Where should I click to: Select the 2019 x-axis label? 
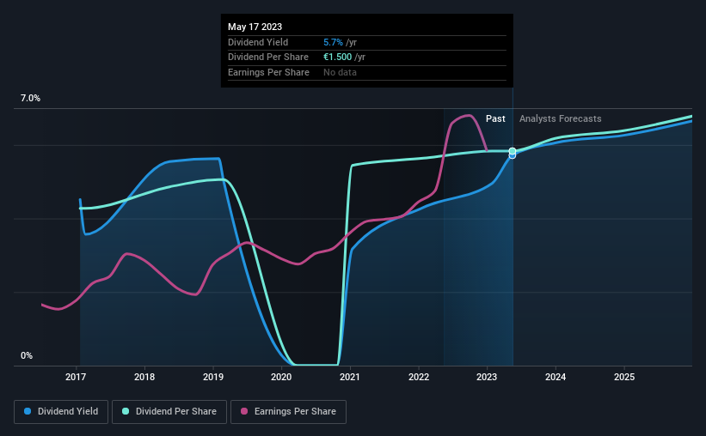pos(213,377)
